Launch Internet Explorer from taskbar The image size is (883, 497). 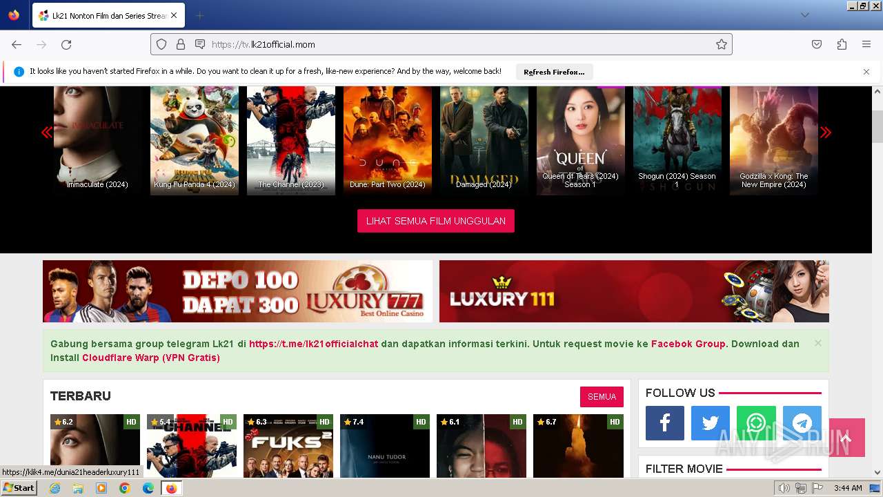(x=55, y=488)
